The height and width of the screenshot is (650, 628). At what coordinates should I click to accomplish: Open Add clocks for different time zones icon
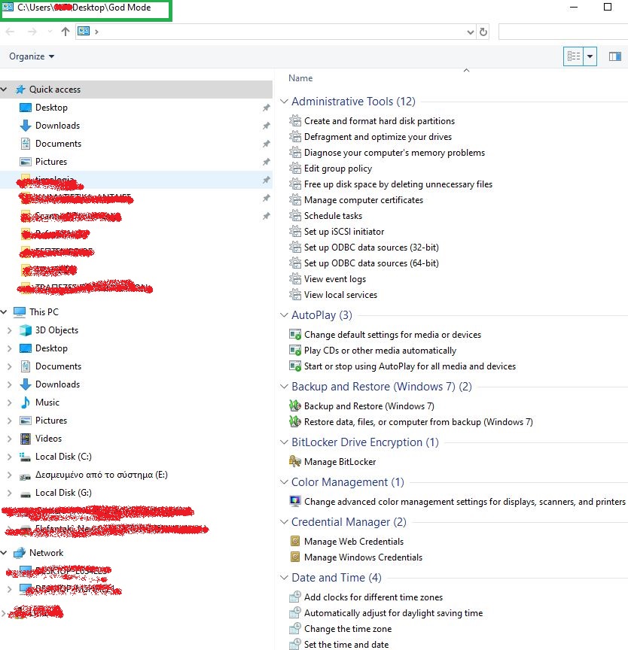point(295,597)
